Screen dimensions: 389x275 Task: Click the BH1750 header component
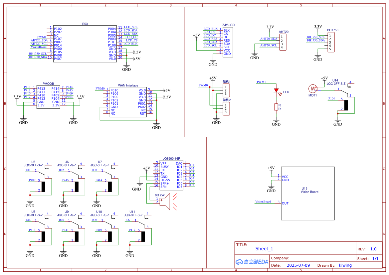tap(330, 42)
